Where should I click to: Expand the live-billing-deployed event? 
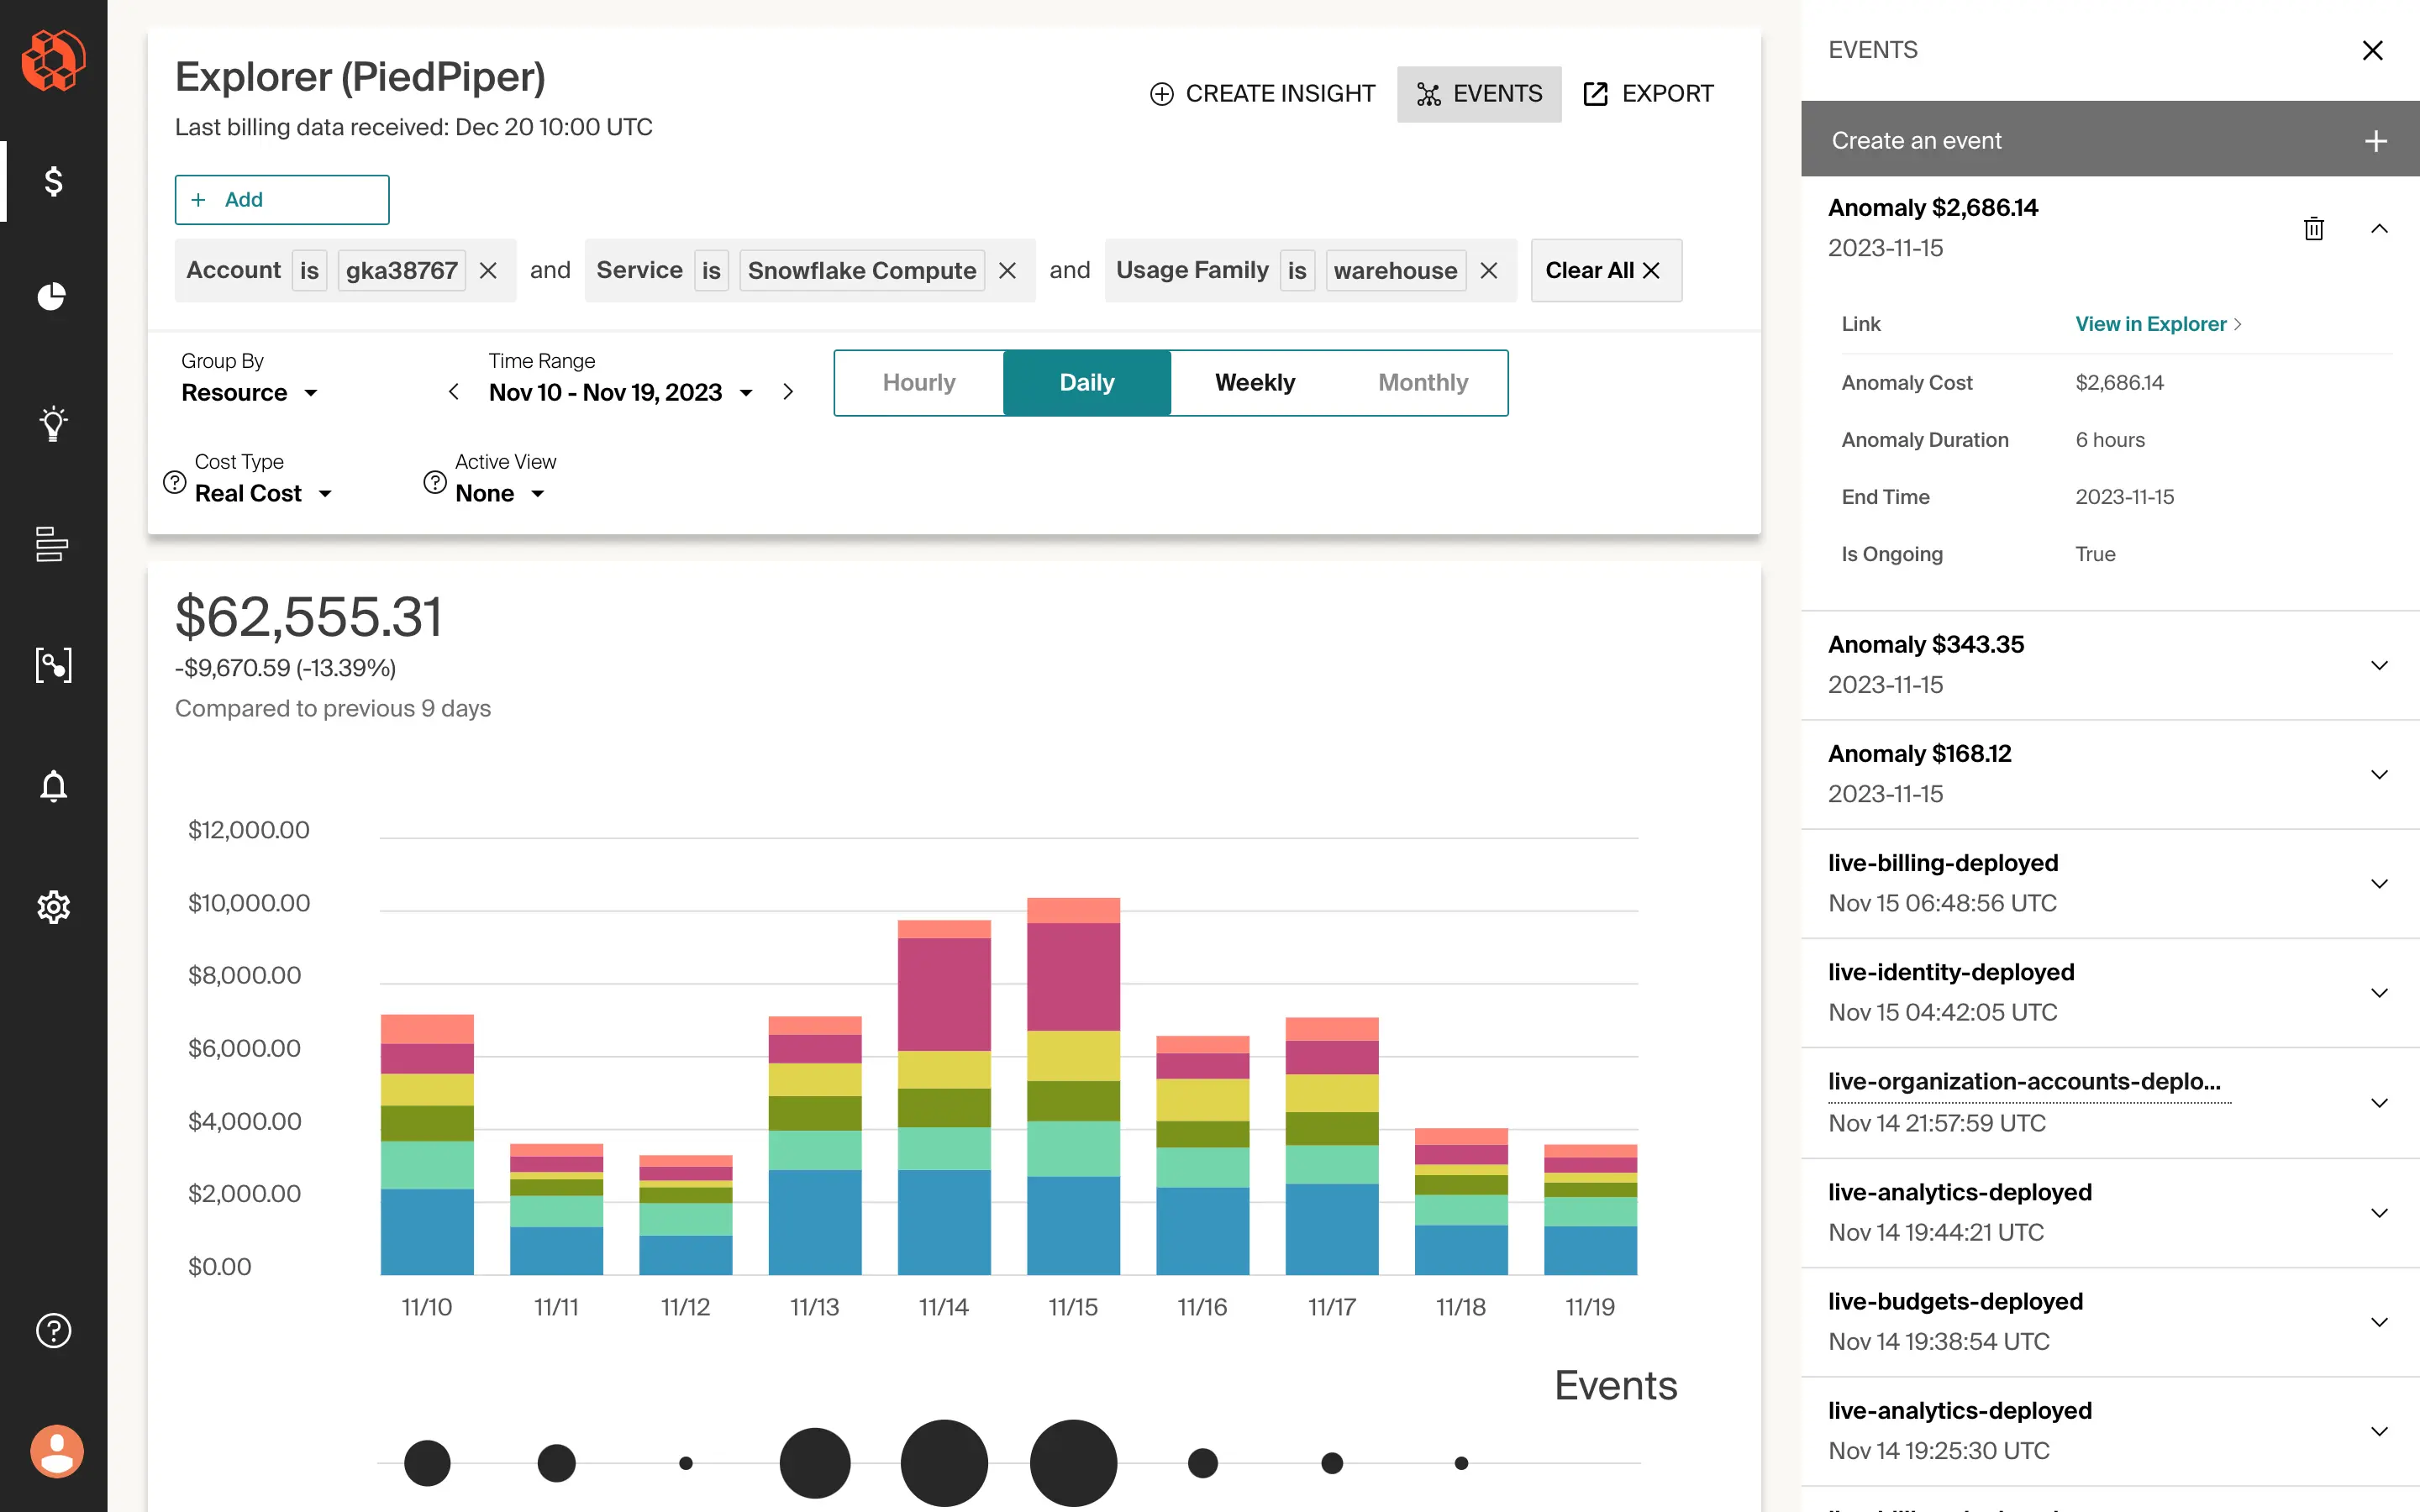(x=2380, y=883)
